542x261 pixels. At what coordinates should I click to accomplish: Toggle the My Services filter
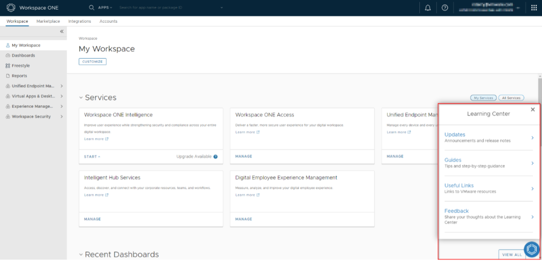(483, 98)
